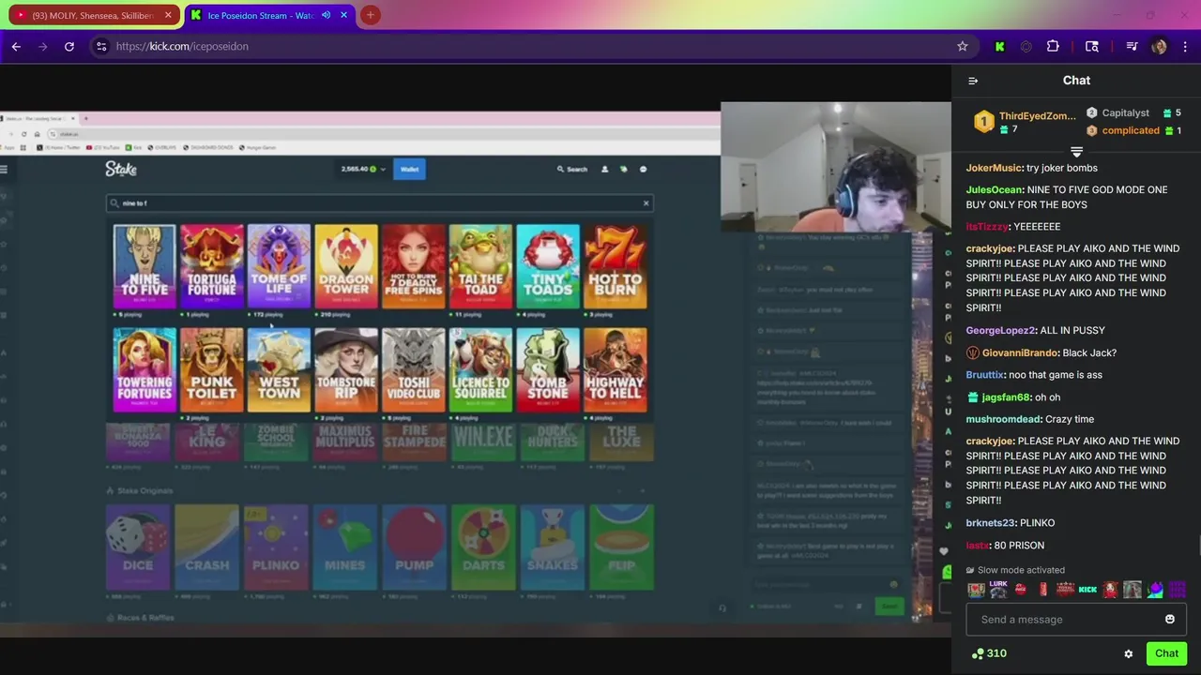
Task: Mute the Ice Poseidon Stream tab audio
Action: pos(326,15)
